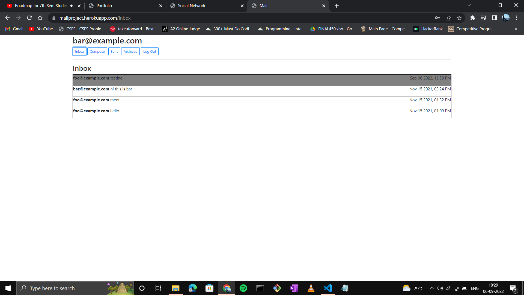Click the Log Out button

tap(150, 51)
